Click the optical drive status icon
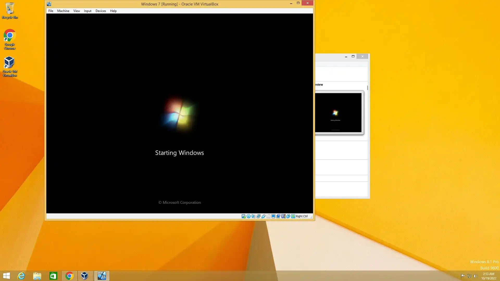This screenshot has height=281, width=500. (248, 216)
